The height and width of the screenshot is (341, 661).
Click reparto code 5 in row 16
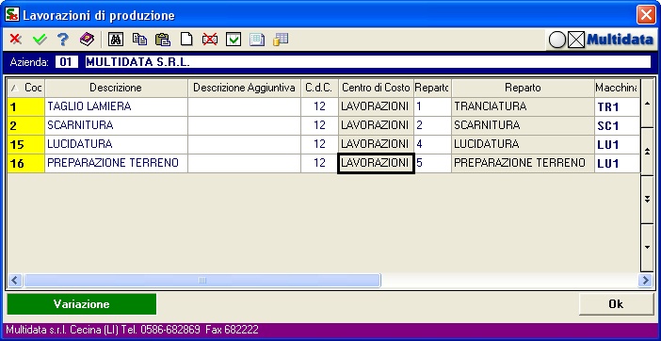[432, 163]
